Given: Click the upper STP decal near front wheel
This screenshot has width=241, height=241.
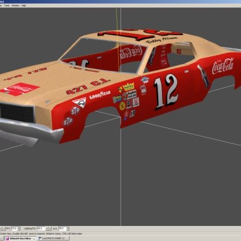Looking at the screenshot, I should pos(75,111).
